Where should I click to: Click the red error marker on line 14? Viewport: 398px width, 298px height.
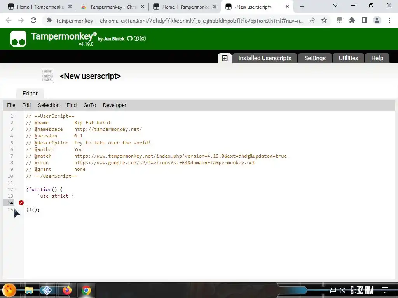tap(21, 203)
